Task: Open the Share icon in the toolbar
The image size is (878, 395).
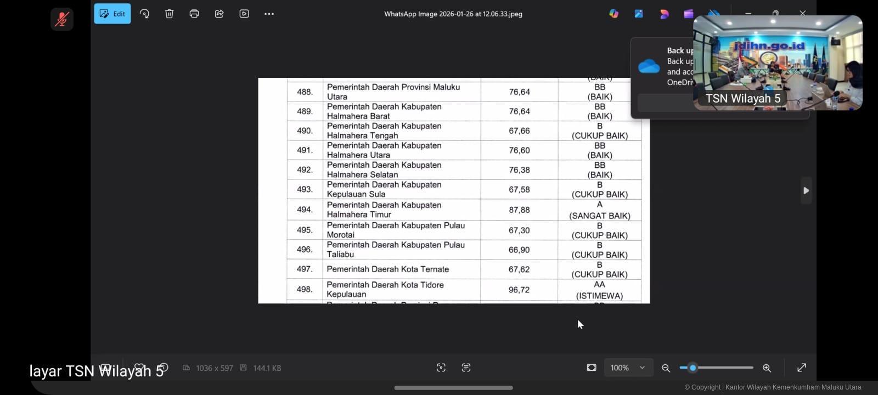Action: tap(219, 14)
